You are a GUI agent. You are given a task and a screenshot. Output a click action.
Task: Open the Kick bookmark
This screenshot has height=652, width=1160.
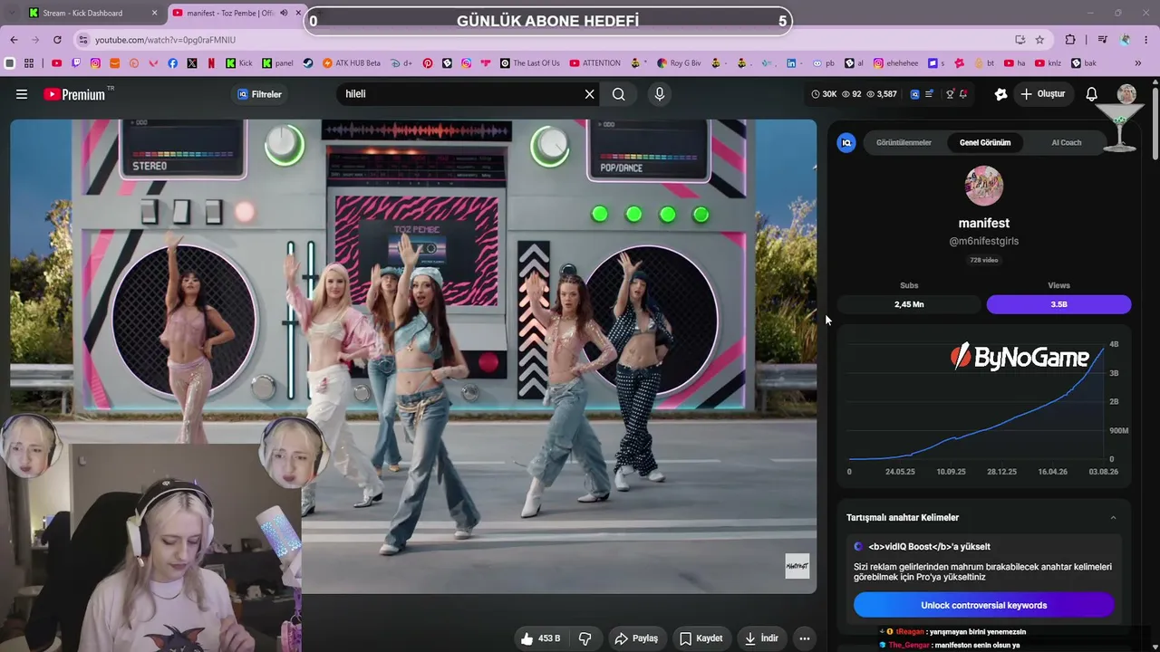(x=239, y=63)
